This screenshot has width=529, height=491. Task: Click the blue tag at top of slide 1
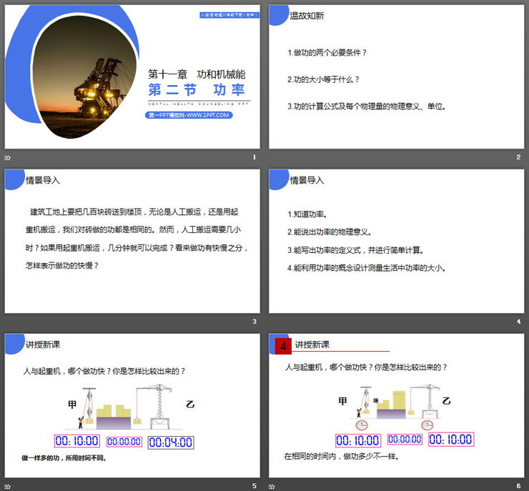click(229, 15)
